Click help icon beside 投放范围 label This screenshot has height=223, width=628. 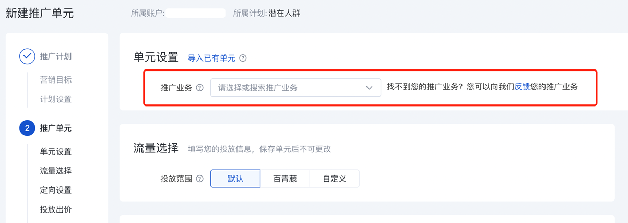199,179
